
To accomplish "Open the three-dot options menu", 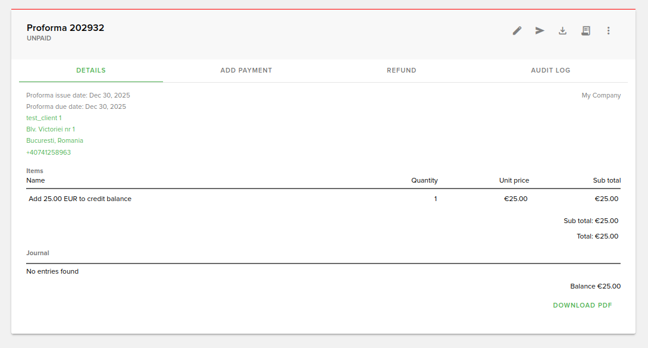I will point(608,30).
